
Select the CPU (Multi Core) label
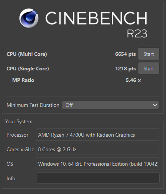pyautogui.click(x=27, y=54)
